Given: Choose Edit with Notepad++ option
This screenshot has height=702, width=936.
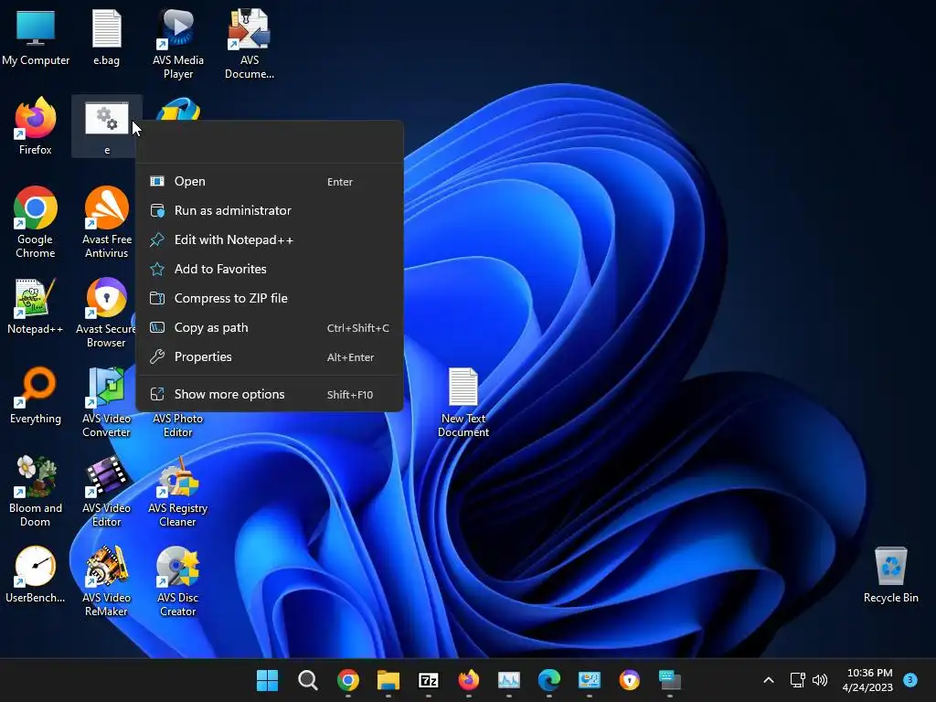Looking at the screenshot, I should pos(270,240).
